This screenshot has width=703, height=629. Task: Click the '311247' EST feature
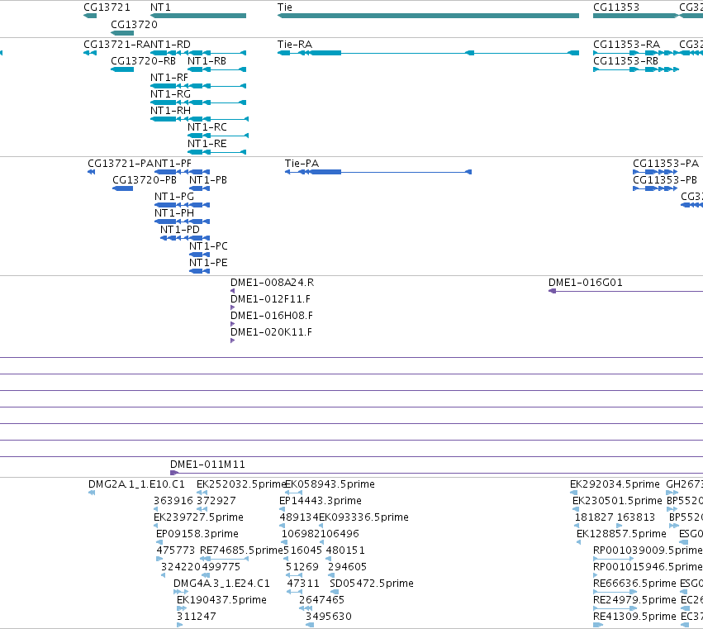[180, 625]
